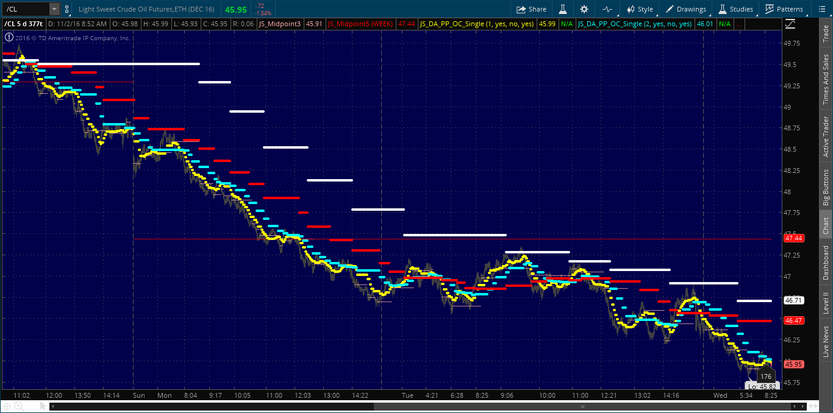This screenshot has height=413, width=833.
Task: Open the Style menu
Action: coord(639,9)
